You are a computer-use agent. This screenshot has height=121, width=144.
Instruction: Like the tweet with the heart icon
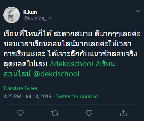pyautogui.click(x=89, y=113)
